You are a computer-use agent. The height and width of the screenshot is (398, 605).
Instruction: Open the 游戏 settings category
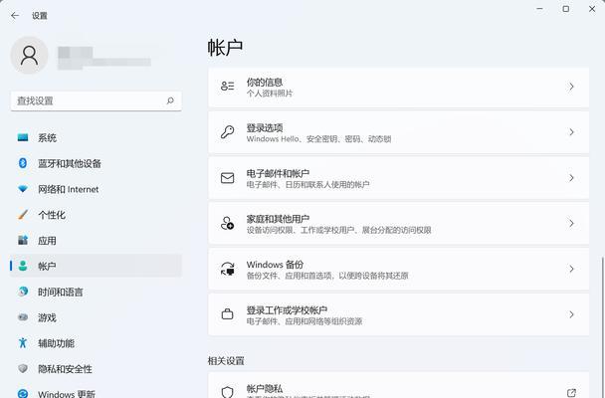coord(96,317)
